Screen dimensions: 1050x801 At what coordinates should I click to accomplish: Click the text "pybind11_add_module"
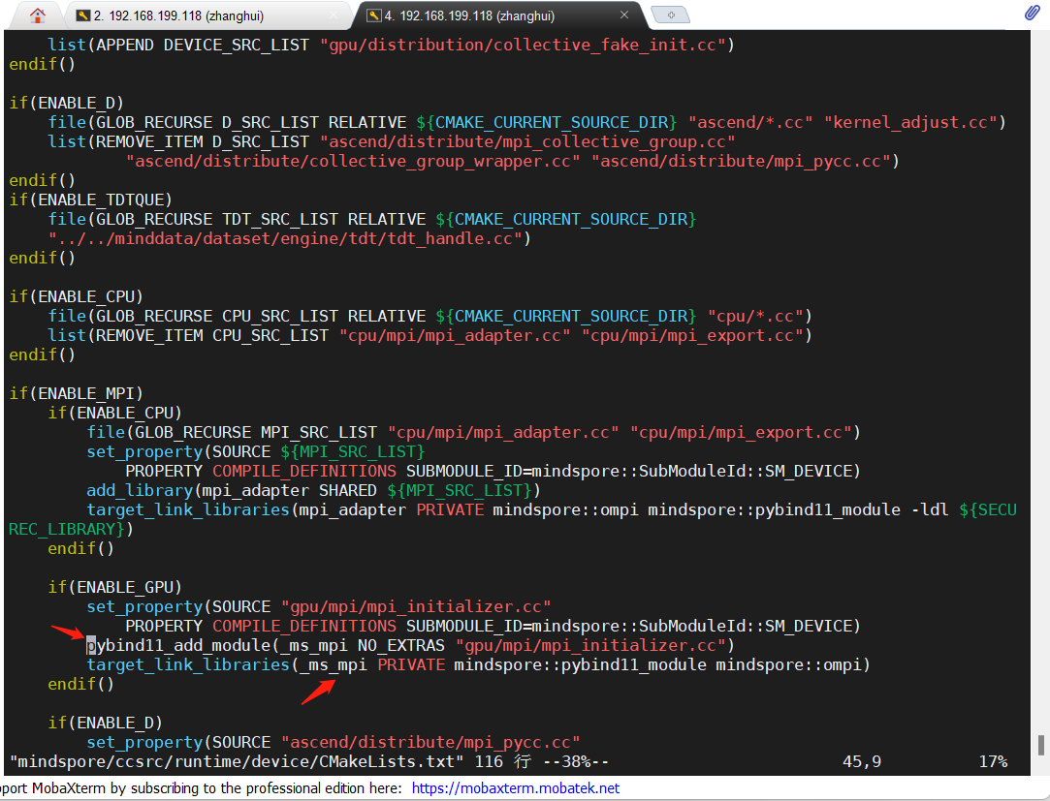tap(178, 645)
